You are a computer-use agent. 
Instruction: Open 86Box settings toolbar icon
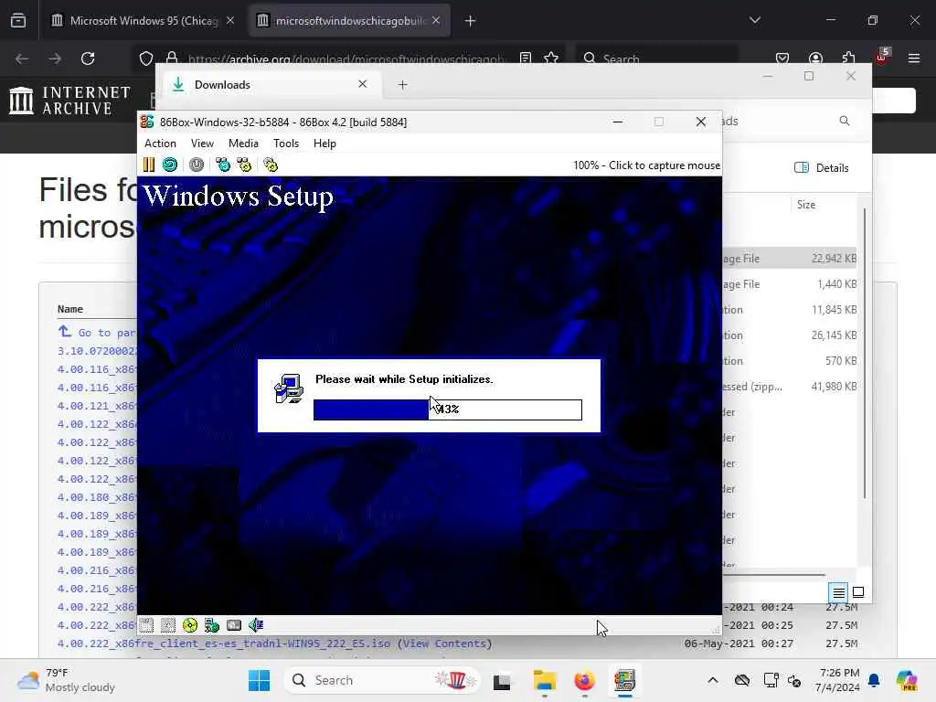pos(271,165)
